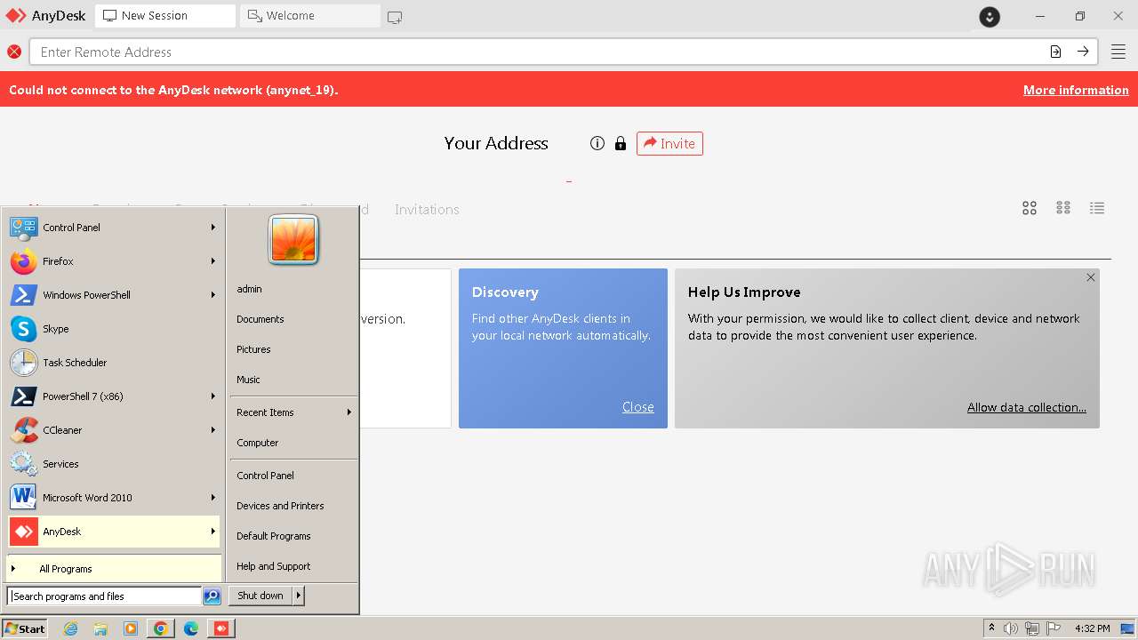Click Allow data collection link
Screen dimensions: 1138x640
(x=1027, y=407)
